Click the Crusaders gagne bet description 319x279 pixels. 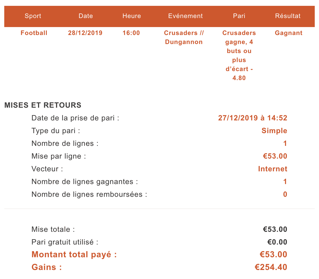(239, 55)
